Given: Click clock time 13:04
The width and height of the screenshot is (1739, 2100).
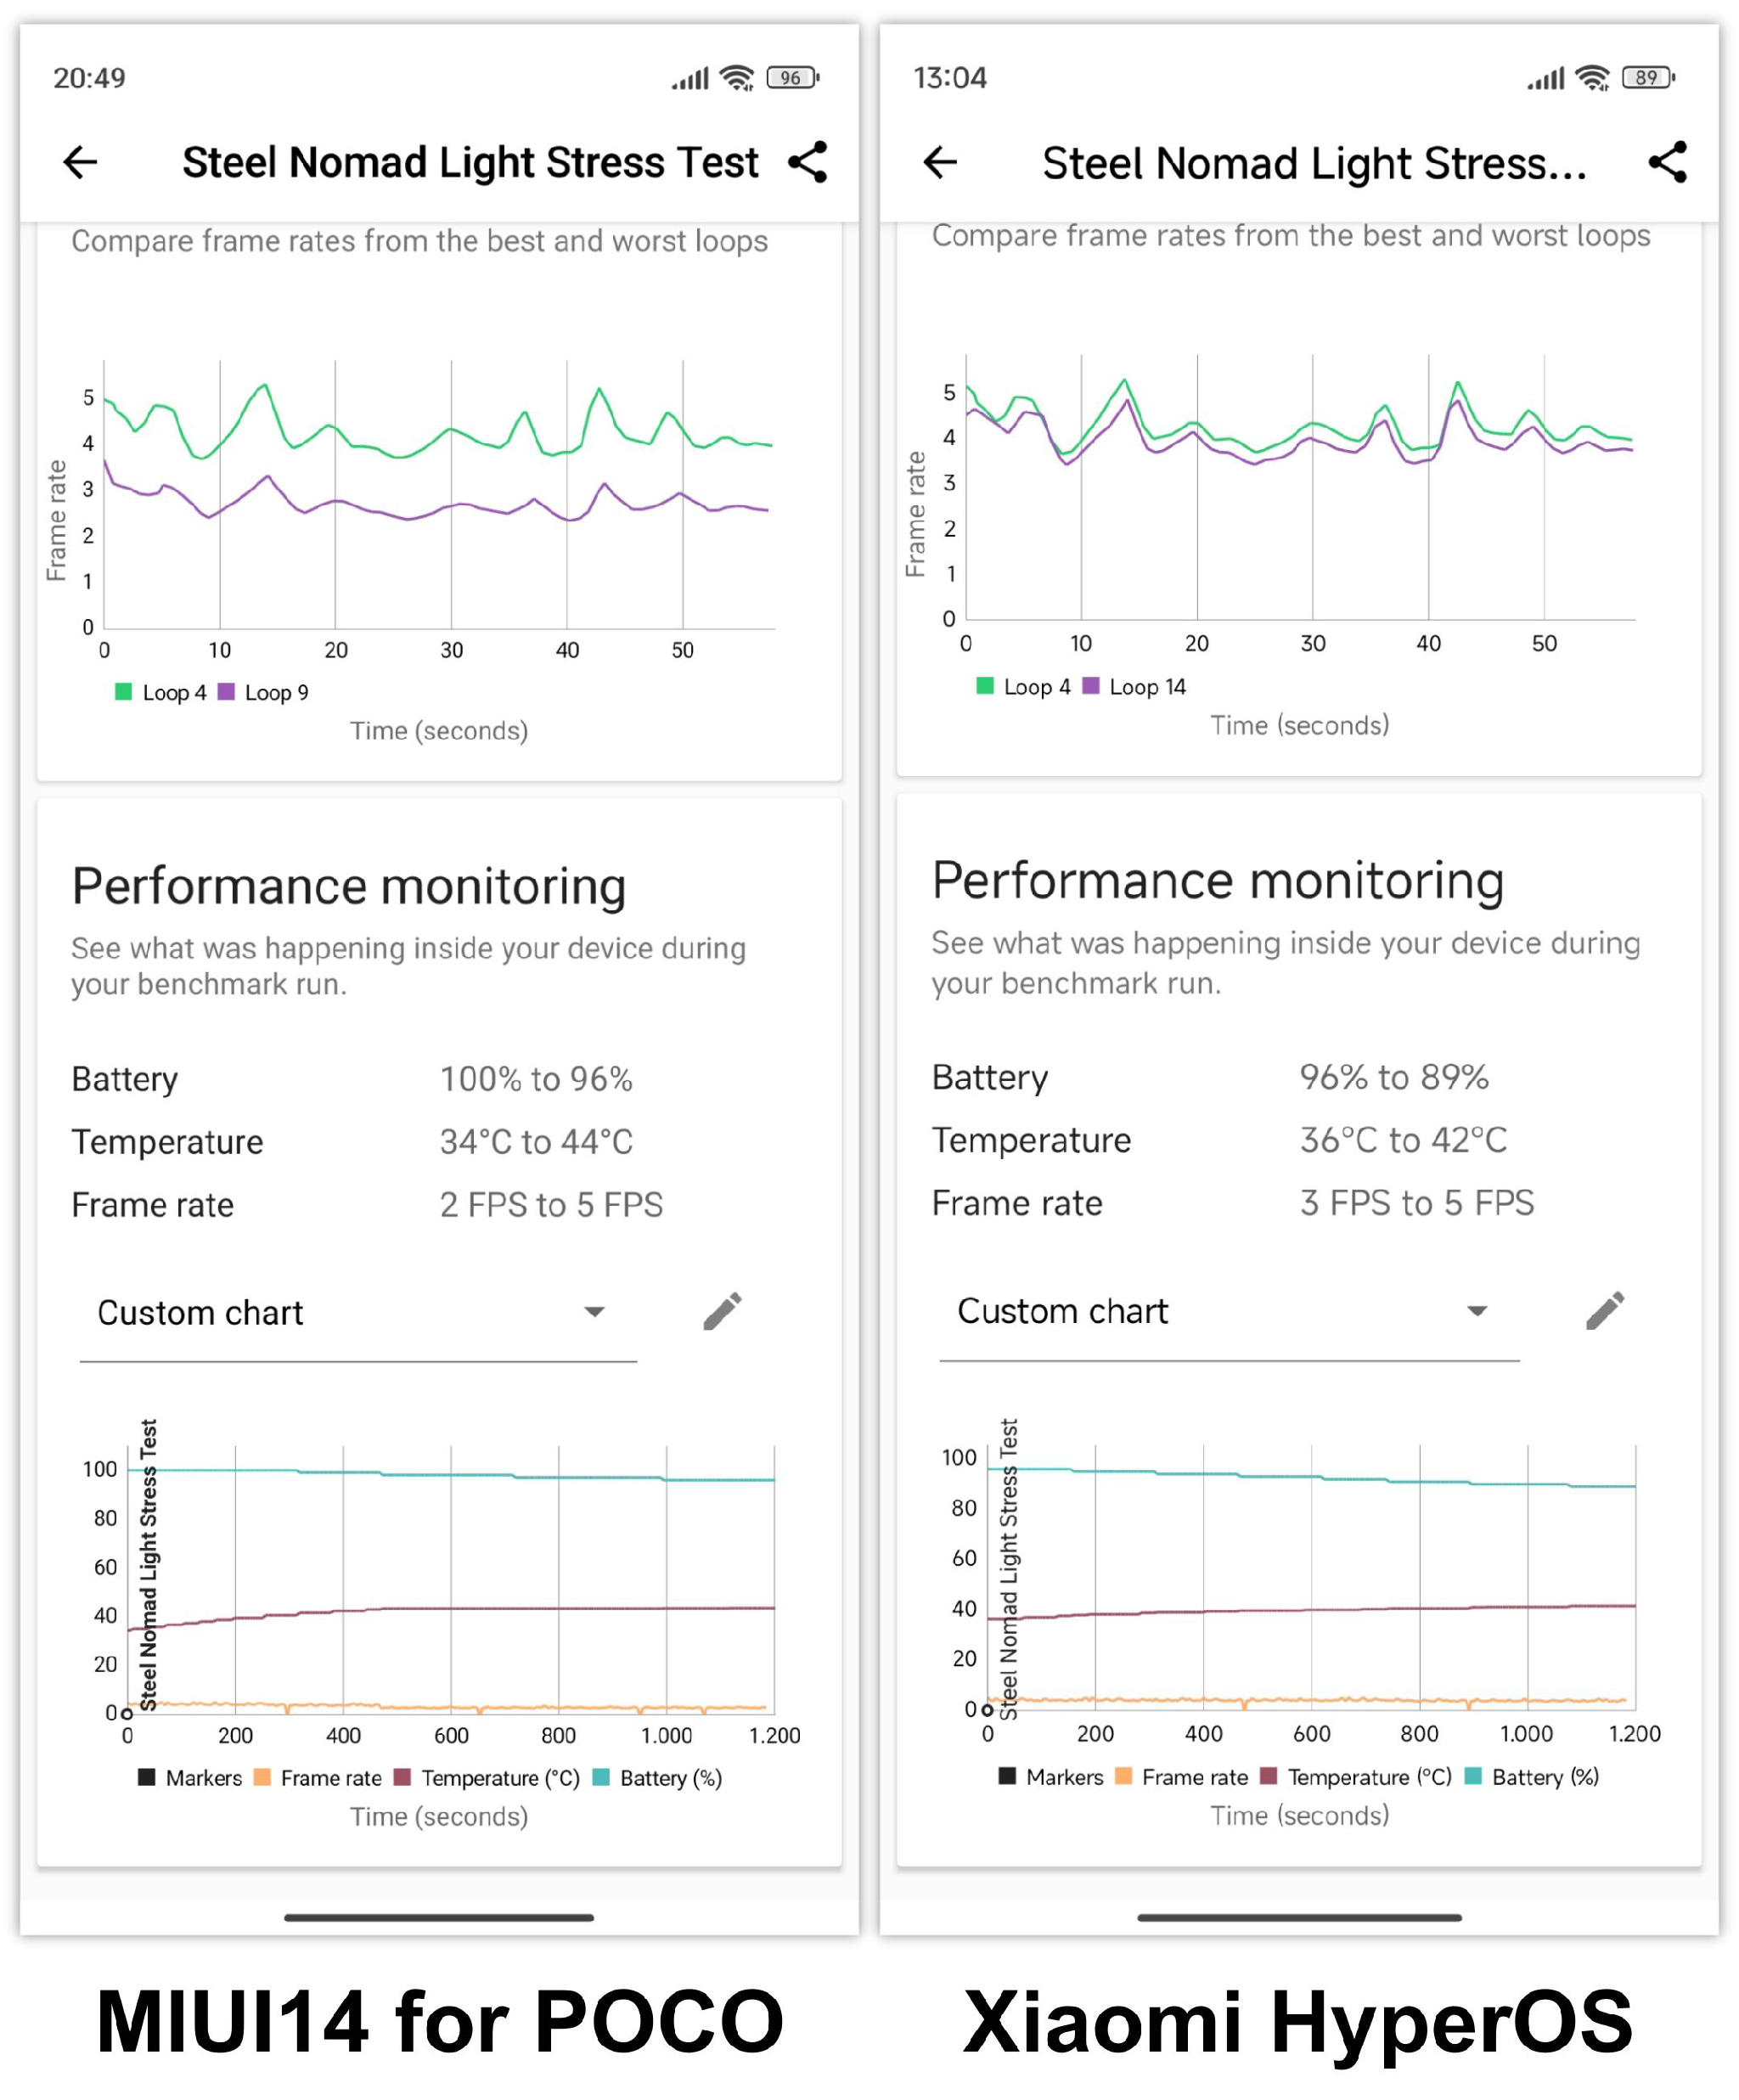Looking at the screenshot, I should [949, 78].
